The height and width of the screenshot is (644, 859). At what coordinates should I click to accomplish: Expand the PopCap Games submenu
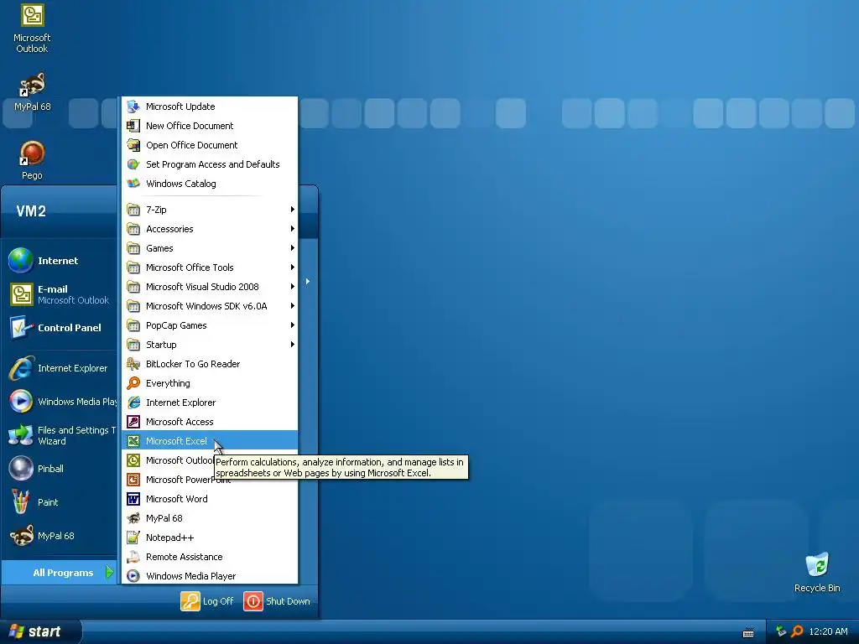click(211, 325)
